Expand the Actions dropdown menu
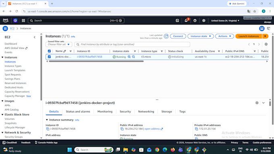This screenshot has width=274, height=154. (x=224, y=36)
